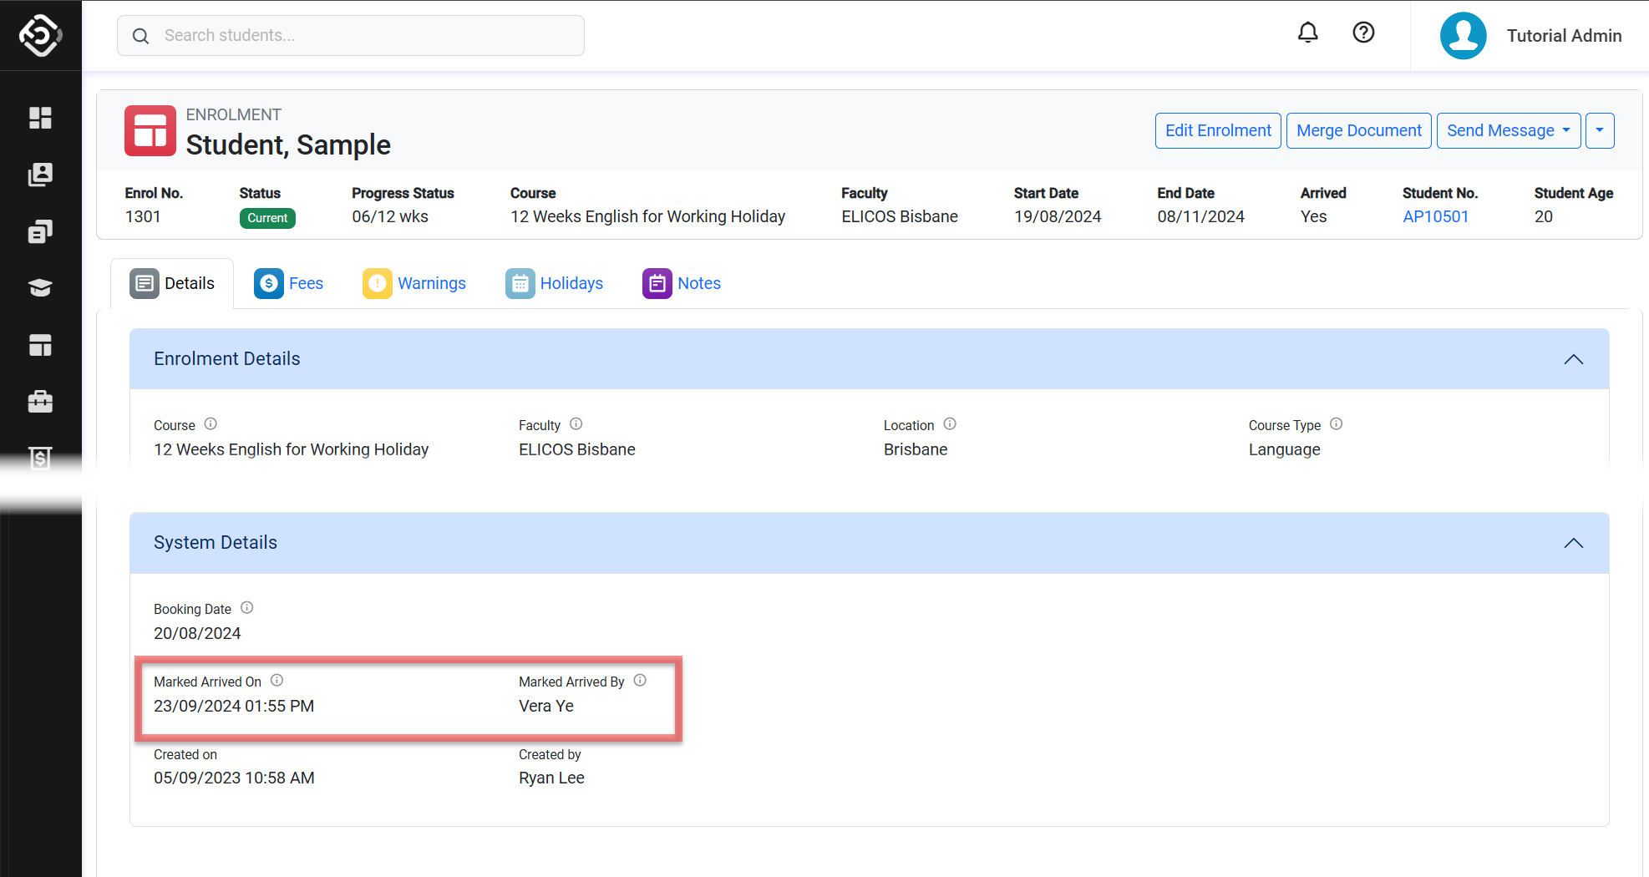Click info icon beside Marked Arrived On
Viewport: 1649px width, 877px height.
(277, 681)
